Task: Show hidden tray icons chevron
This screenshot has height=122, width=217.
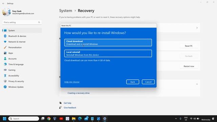Action: (x=176, y=119)
